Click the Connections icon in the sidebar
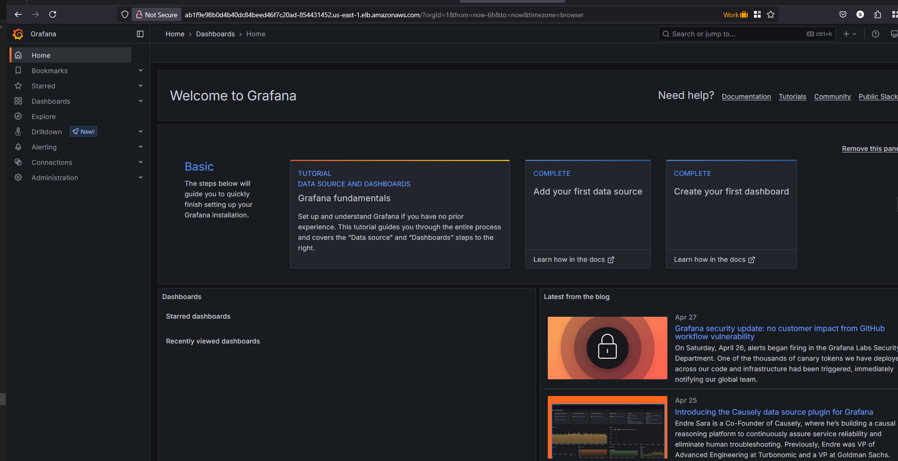Screen dimensions: 898x461 (18, 162)
